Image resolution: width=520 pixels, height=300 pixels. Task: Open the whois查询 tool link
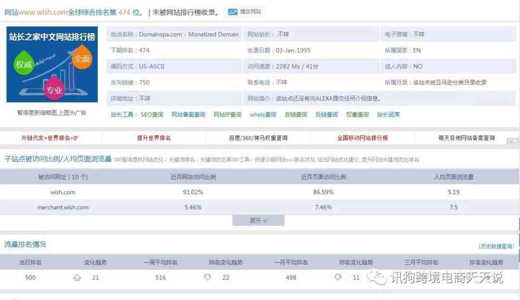[x=263, y=114]
